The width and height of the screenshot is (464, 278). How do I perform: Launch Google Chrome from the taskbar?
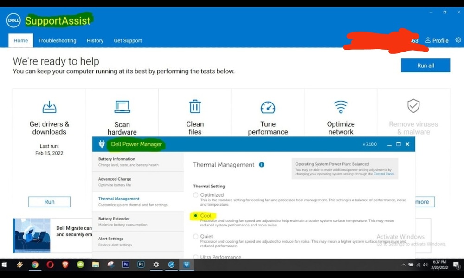pos(35,265)
